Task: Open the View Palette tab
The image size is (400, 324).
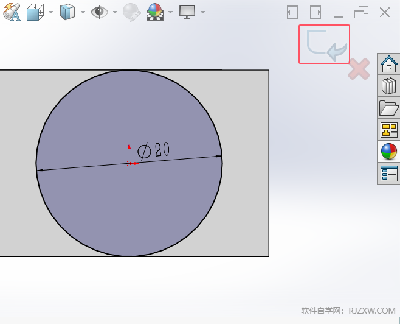Action: click(389, 130)
